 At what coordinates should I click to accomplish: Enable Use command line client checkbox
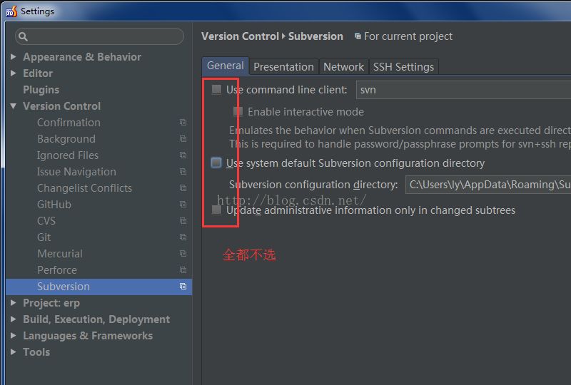[x=216, y=90]
